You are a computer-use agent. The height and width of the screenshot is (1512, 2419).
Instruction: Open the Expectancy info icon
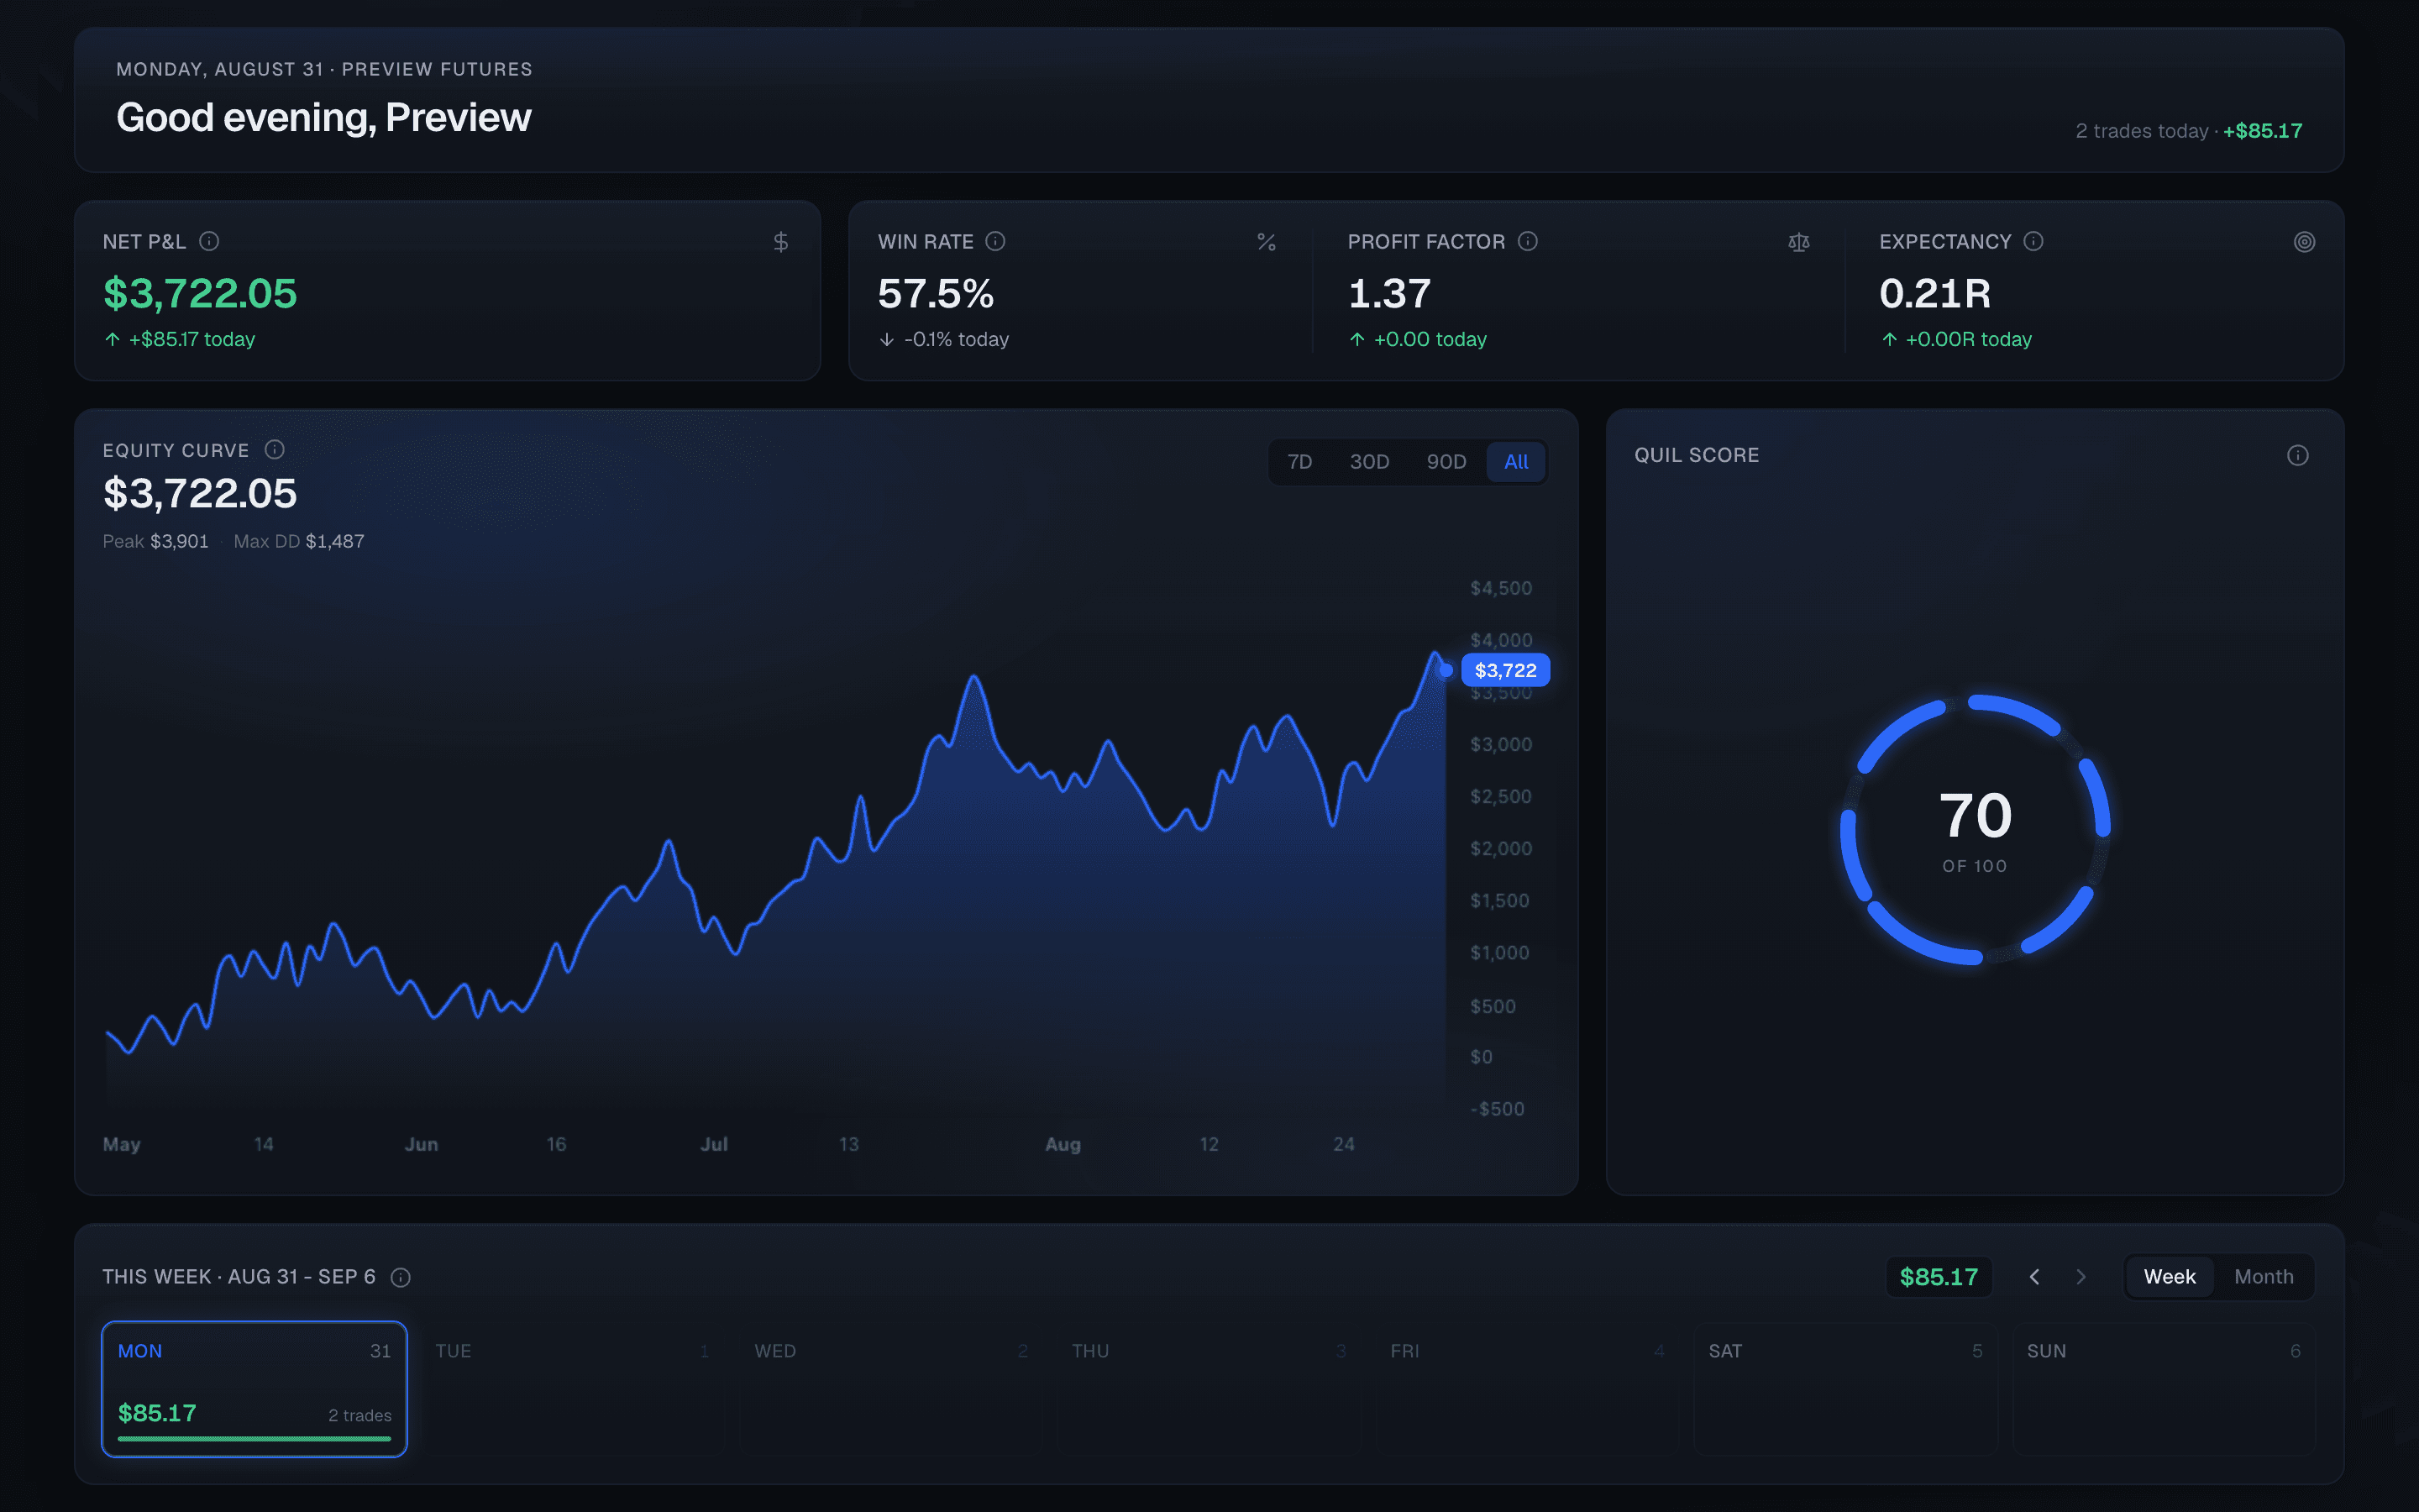click(2033, 241)
